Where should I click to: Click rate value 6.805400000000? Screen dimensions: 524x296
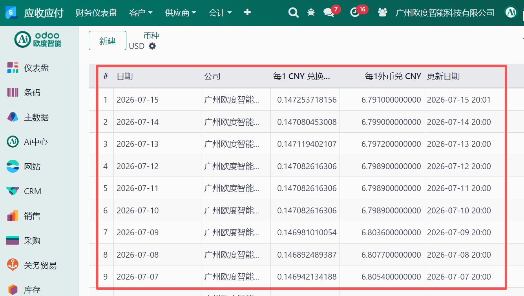point(391,276)
